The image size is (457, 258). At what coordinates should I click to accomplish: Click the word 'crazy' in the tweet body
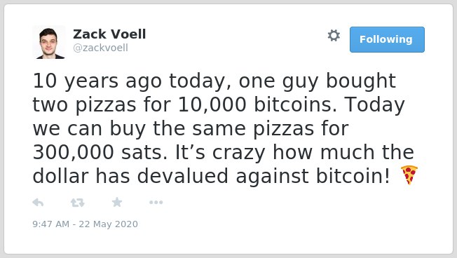pyautogui.click(x=239, y=153)
